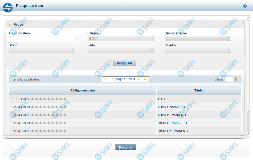Screen dimensions: 253x160
Task: Open the Bloco dropdown
Action: [42, 50]
